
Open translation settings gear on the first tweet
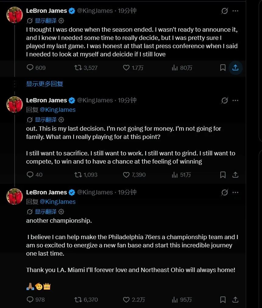pyautogui.click(x=61, y=21)
